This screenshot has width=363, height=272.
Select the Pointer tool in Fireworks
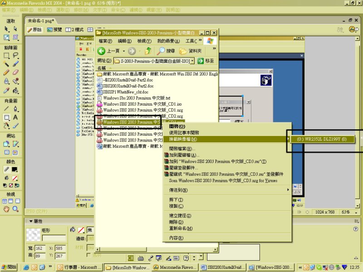pos(6,29)
